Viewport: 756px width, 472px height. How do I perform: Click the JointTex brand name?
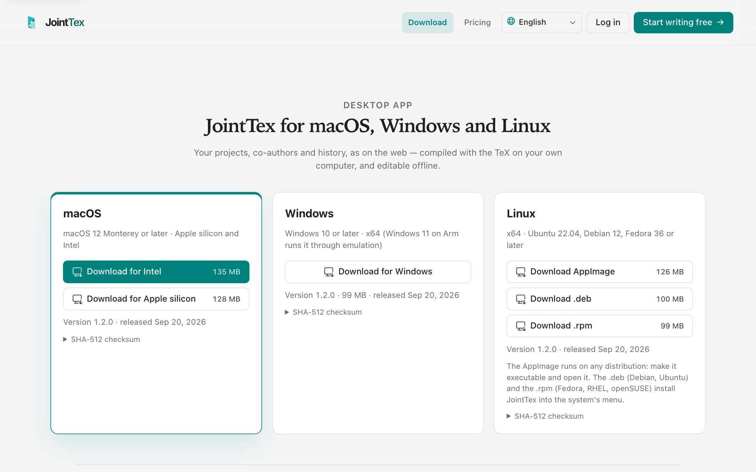pyautogui.click(x=65, y=23)
